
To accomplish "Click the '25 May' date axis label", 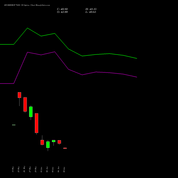I will [x=19, y=169].
